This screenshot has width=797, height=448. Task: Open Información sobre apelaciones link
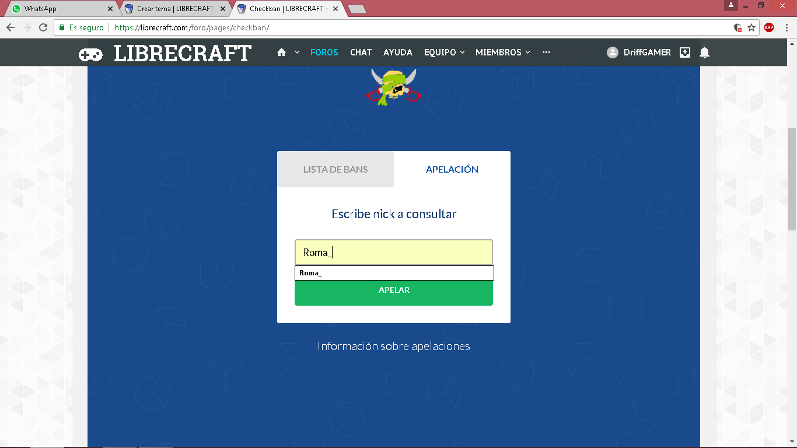pyautogui.click(x=394, y=346)
